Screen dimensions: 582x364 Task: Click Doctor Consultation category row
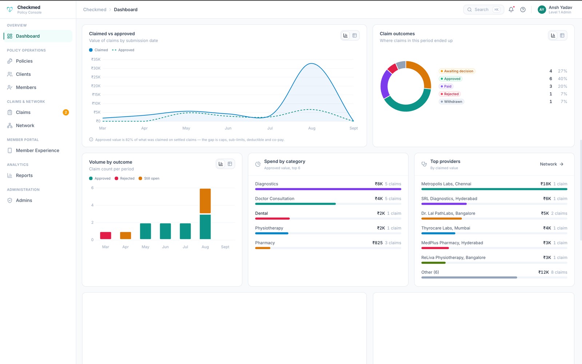pos(328,201)
